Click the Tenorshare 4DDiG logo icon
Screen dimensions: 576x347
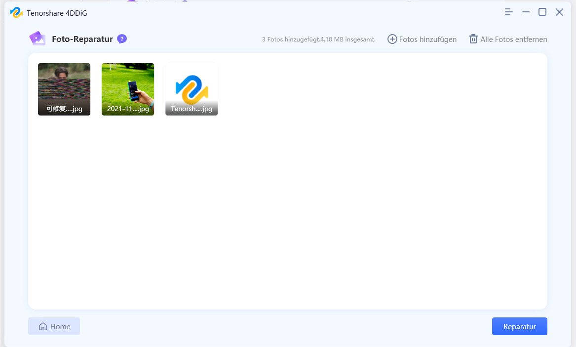point(16,13)
